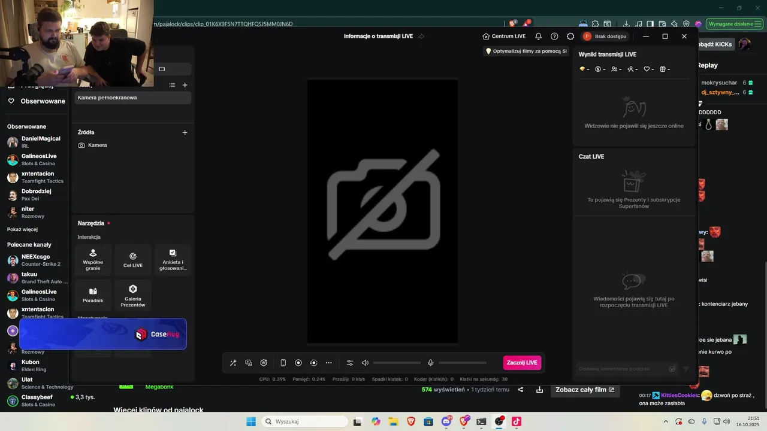Open the scene list view icon
767x431 pixels.
click(x=172, y=85)
